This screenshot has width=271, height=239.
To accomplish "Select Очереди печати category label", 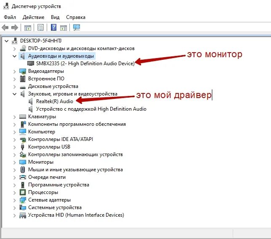I will [47, 177].
